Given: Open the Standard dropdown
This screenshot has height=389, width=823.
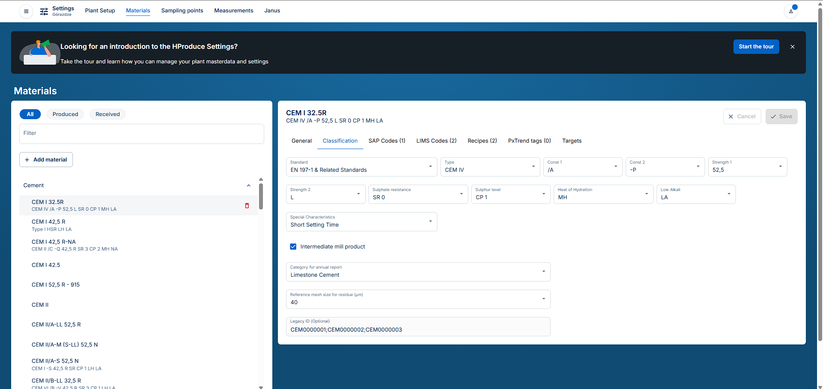Looking at the screenshot, I should click(362, 167).
